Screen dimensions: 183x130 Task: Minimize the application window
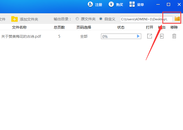(158, 4)
